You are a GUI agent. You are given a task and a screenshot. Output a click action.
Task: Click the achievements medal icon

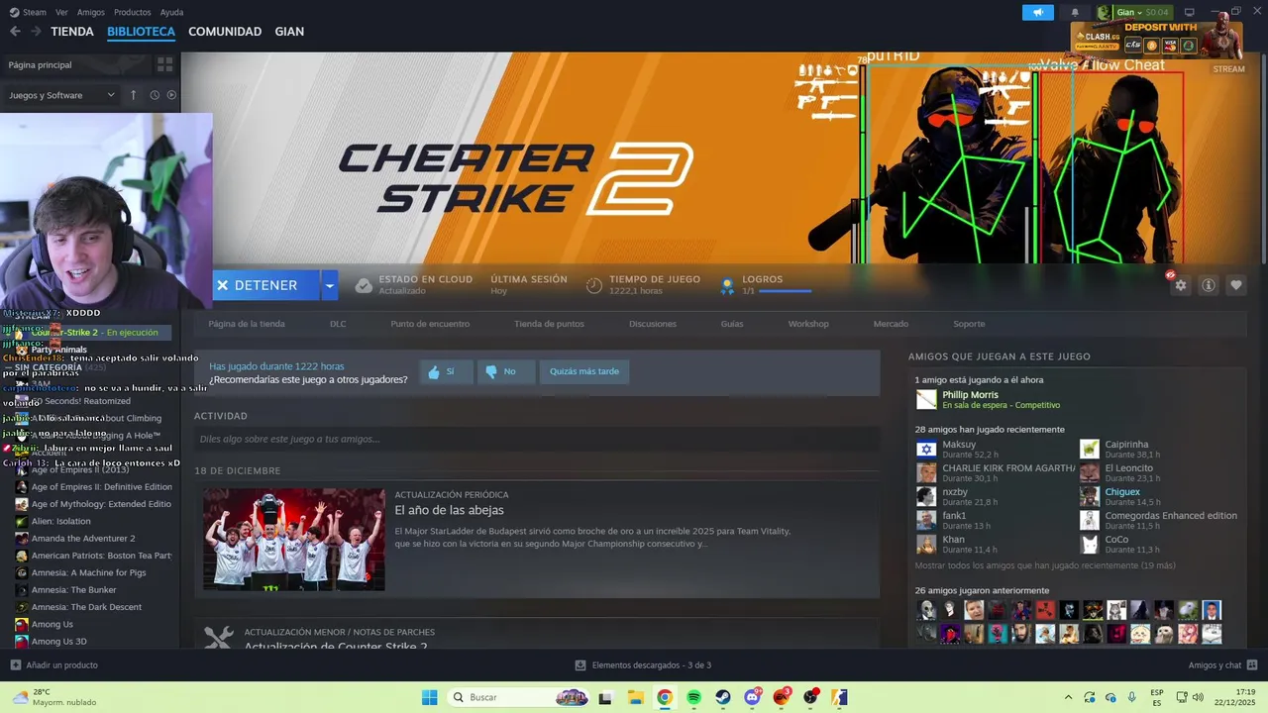point(727,285)
